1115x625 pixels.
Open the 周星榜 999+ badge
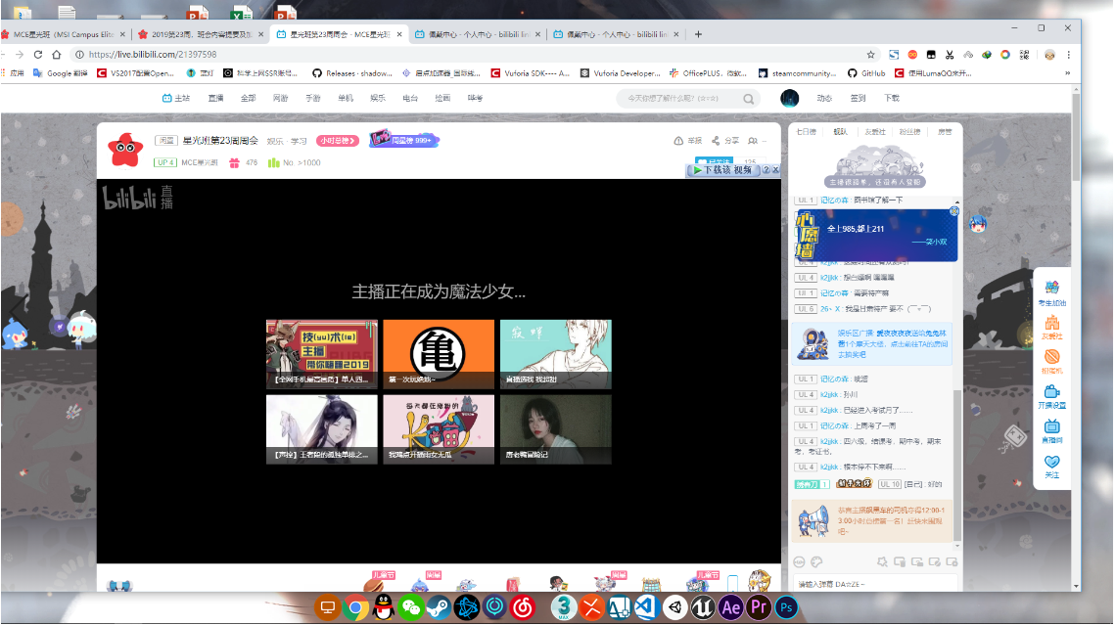(404, 139)
